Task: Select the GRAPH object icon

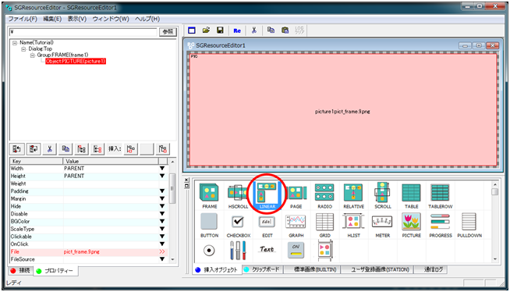Action: click(296, 225)
